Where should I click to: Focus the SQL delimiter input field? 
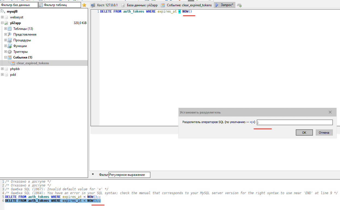(295, 122)
